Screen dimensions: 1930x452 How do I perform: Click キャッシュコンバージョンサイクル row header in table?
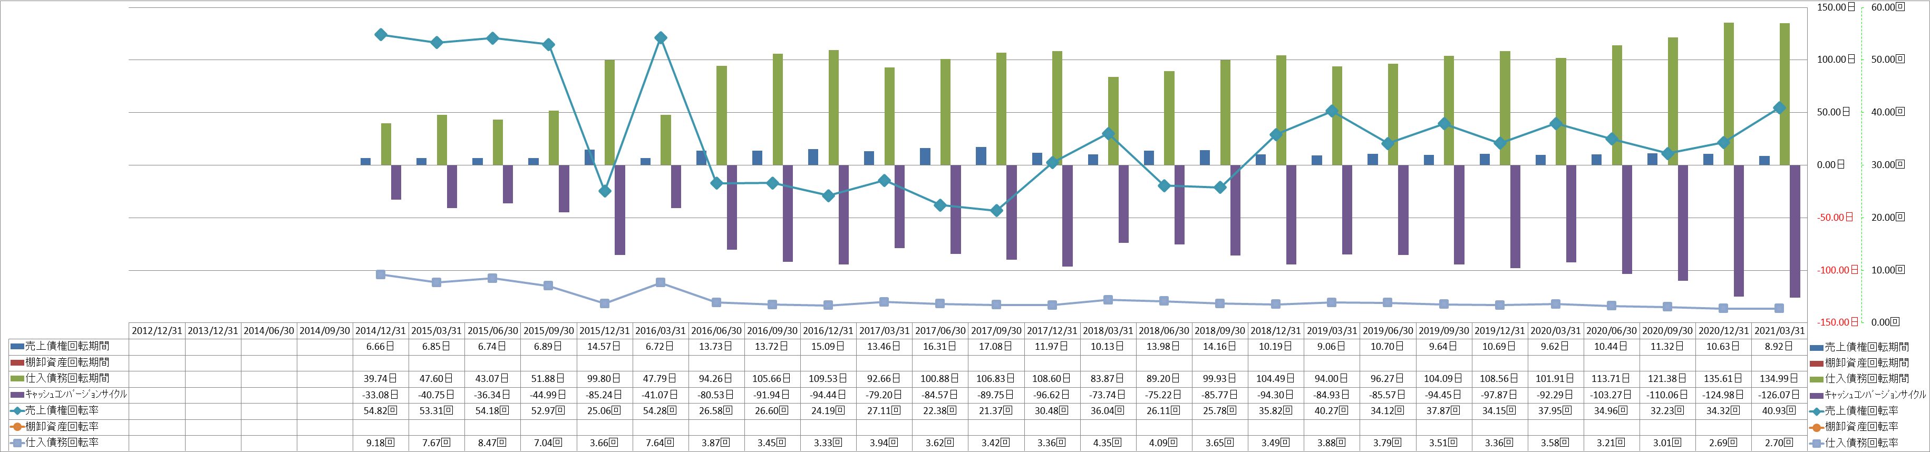coord(68,395)
